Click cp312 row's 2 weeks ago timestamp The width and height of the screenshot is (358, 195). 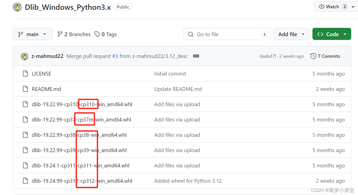tap(330, 181)
